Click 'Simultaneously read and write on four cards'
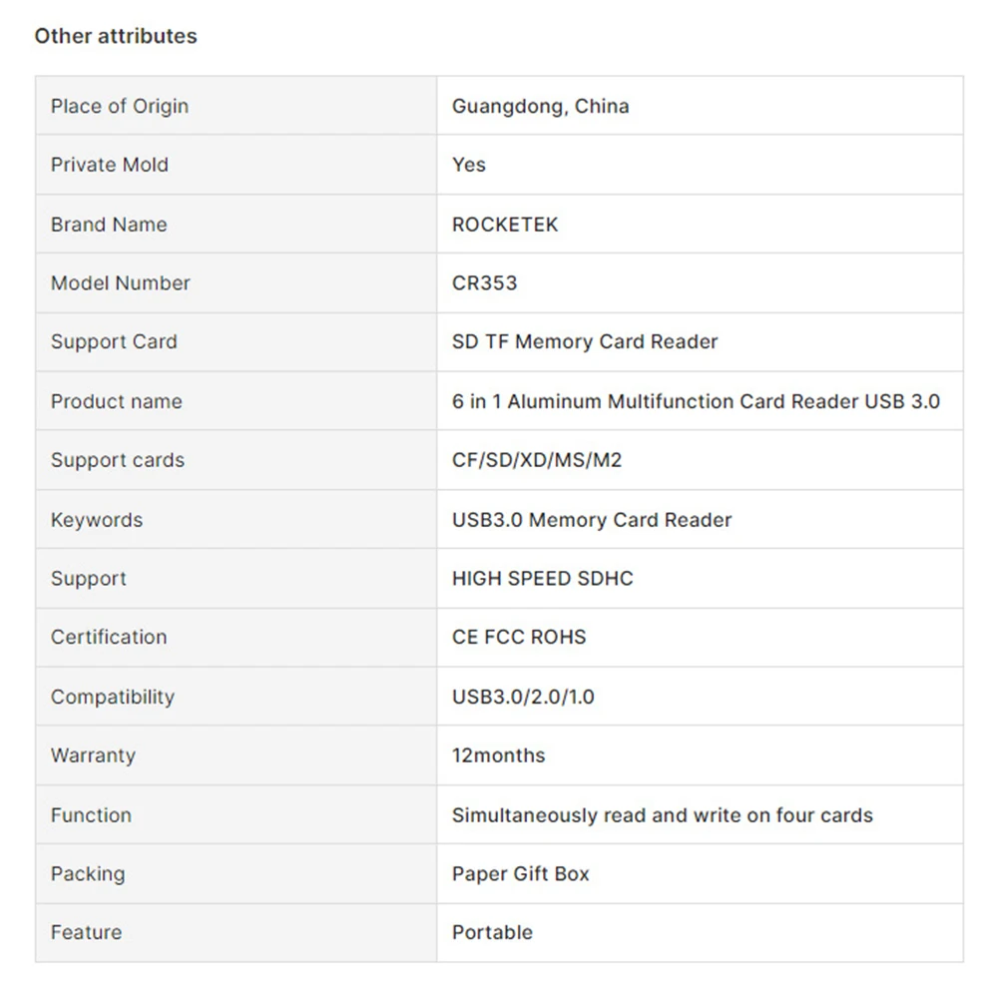 pos(662,815)
